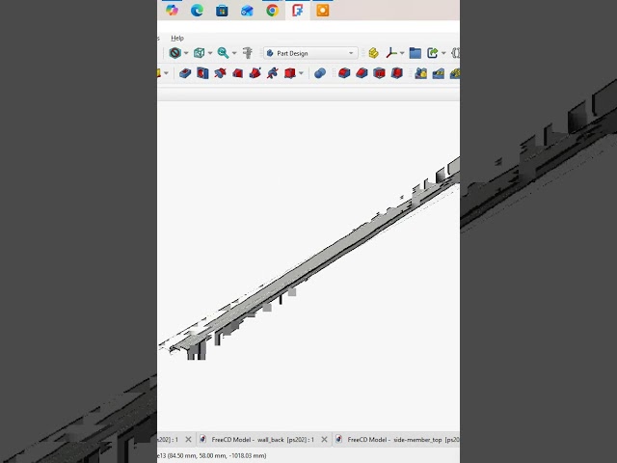This screenshot has width=617, height=463.
Task: Open Google Chrome from the taskbar
Action: click(x=272, y=11)
